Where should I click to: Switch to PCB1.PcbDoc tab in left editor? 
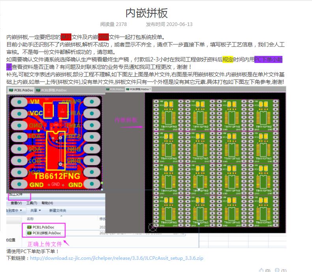[21, 90]
